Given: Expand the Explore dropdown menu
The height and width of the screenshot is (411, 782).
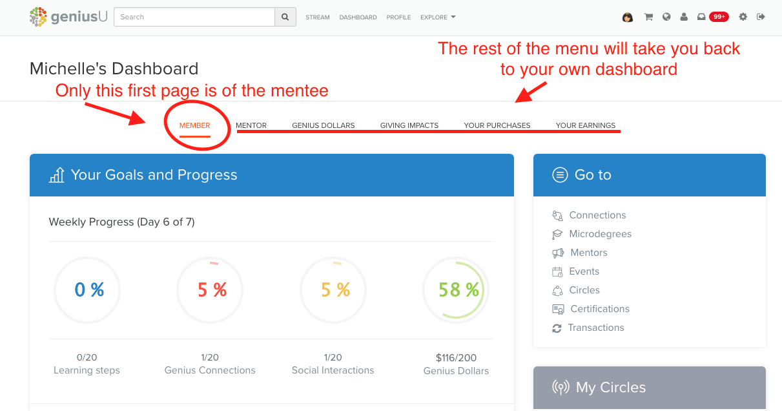Looking at the screenshot, I should click(x=438, y=17).
